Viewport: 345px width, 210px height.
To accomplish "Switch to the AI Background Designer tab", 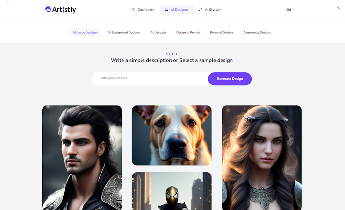I will (124, 32).
